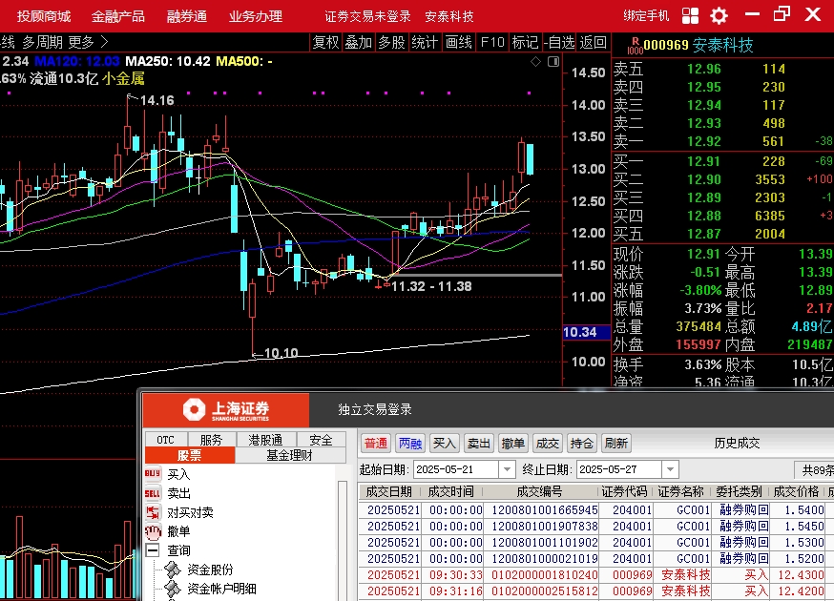834x601 pixels.
Task: Click the BUY icon beside 买入
Action: tap(153, 473)
